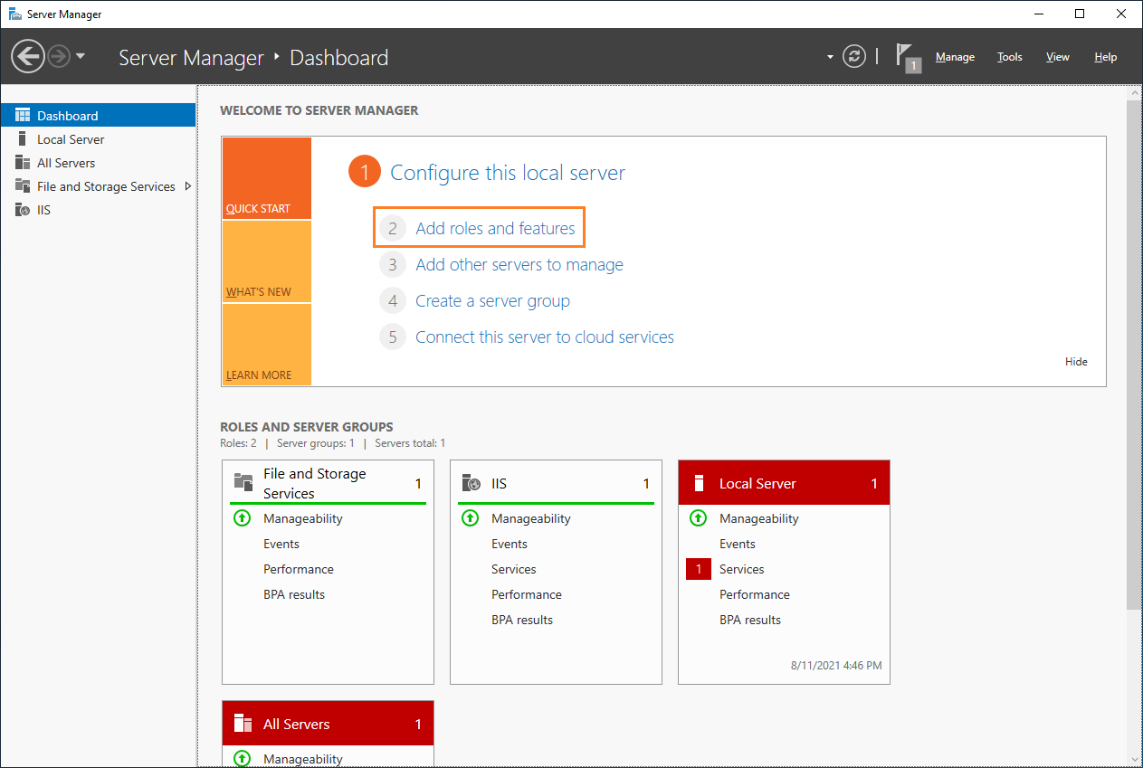Viewport: 1143px width, 768px height.
Task: Click Add other servers to manage
Action: [x=519, y=265]
